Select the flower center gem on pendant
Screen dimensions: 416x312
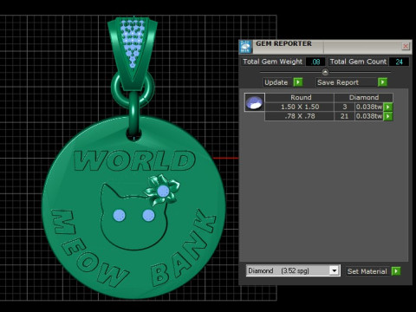click(163, 191)
